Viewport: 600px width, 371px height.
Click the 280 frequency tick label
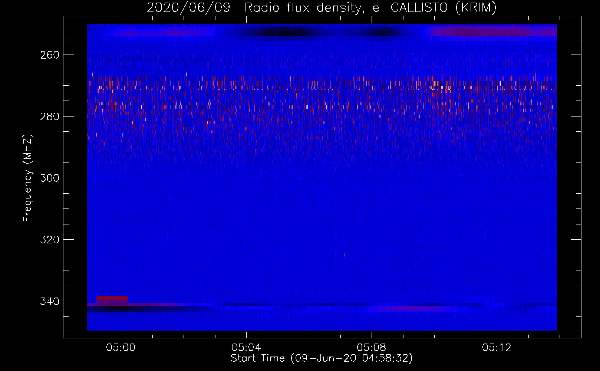pyautogui.click(x=50, y=116)
